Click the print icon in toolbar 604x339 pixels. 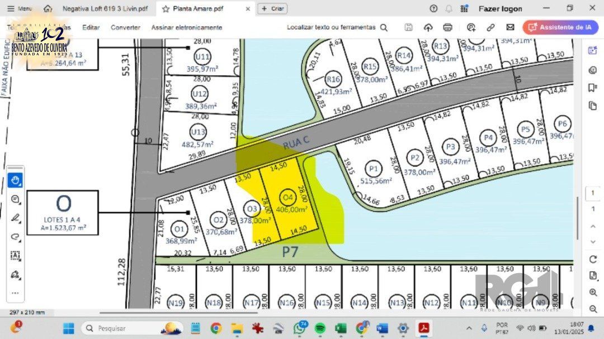[x=447, y=27]
